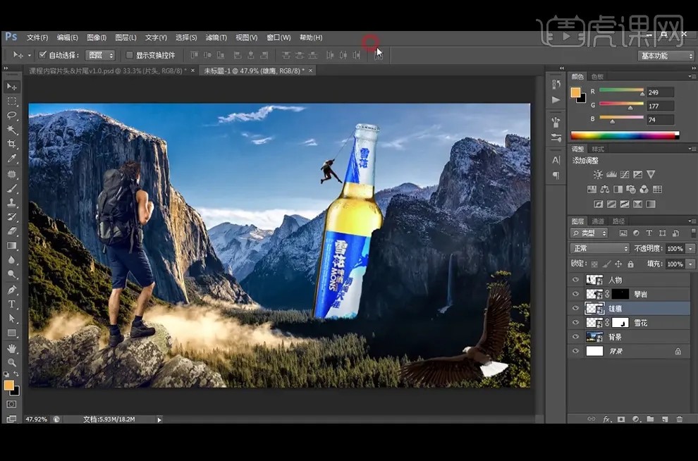Open status bar info arrow
Image resolution: width=698 pixels, height=461 pixels.
(x=159, y=419)
